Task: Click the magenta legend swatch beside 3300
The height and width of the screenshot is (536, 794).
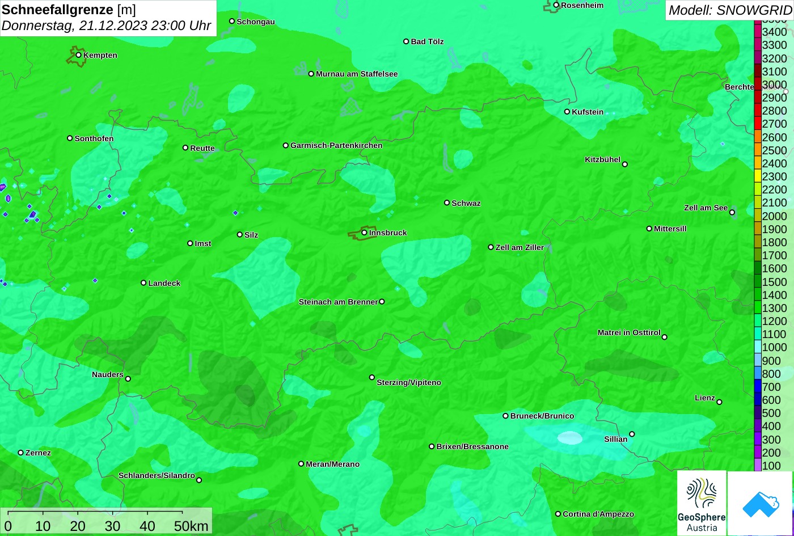Action: [x=758, y=45]
